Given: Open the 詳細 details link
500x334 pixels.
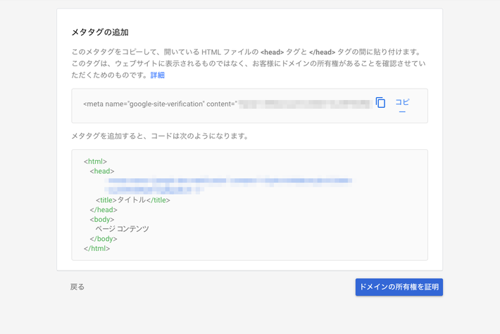Looking at the screenshot, I should click(x=158, y=75).
